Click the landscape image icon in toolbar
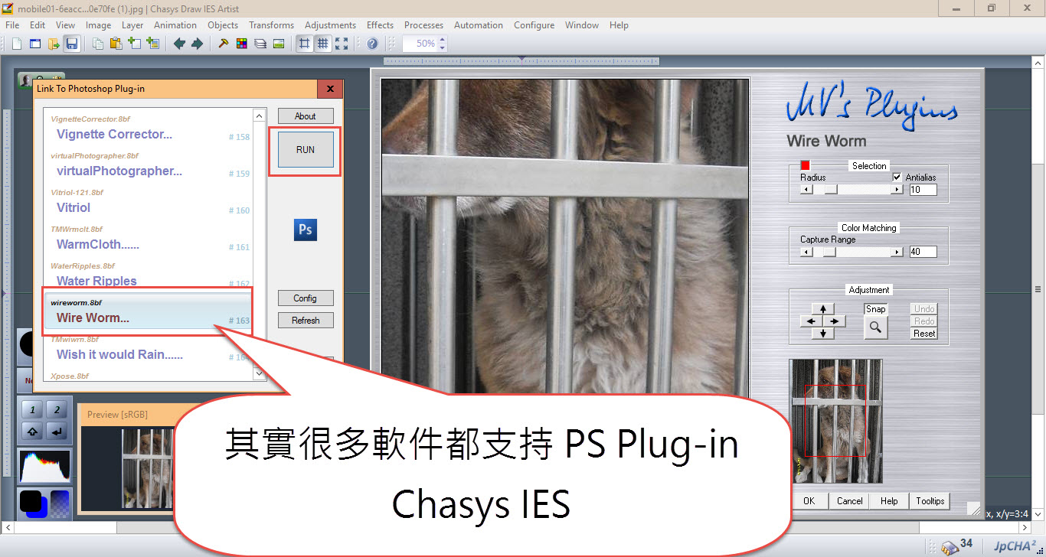 click(279, 44)
